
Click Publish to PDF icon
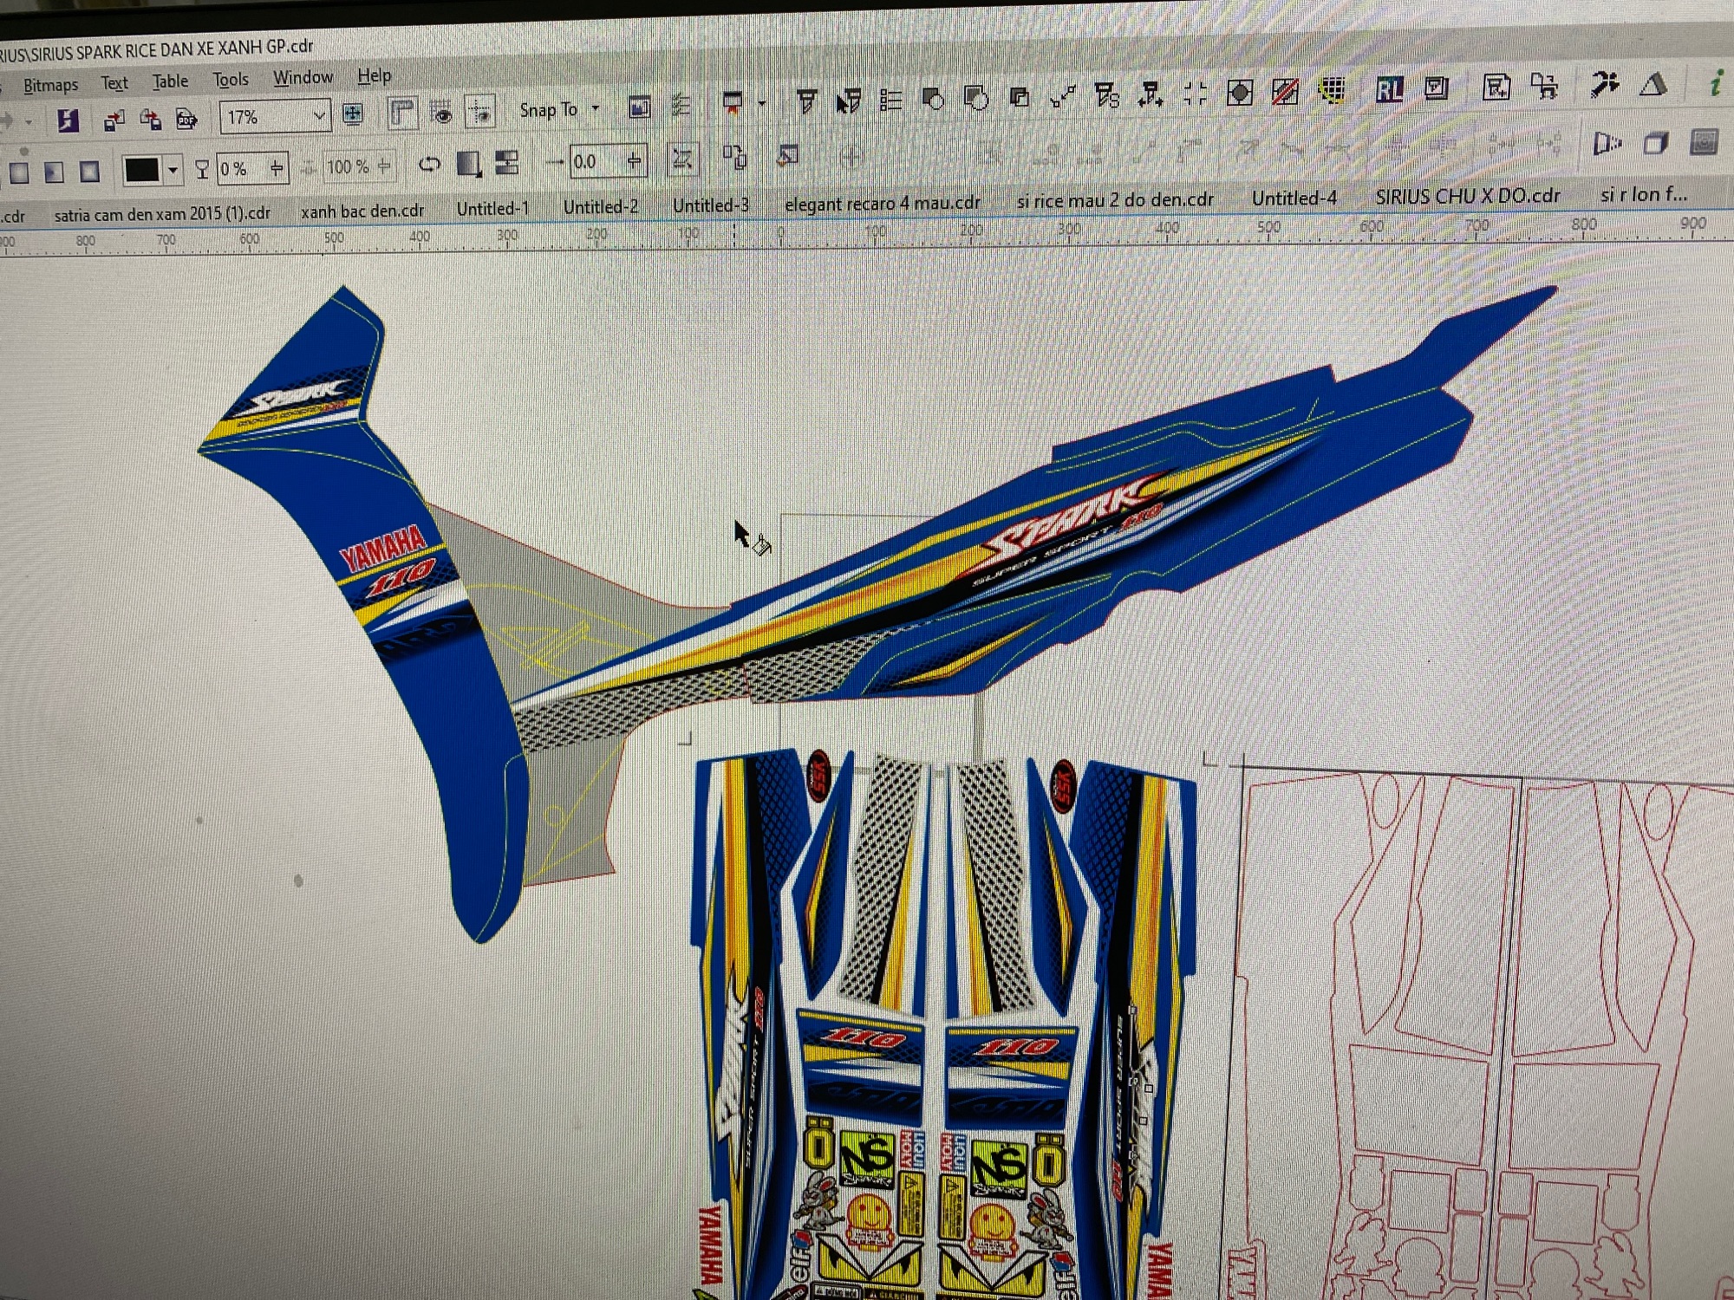click(186, 118)
